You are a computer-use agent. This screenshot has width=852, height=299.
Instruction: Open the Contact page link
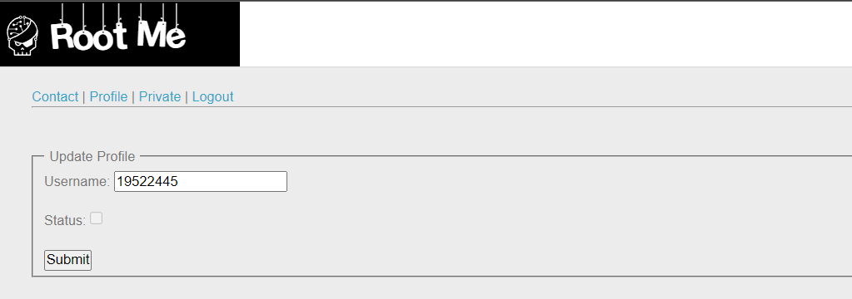pos(56,96)
